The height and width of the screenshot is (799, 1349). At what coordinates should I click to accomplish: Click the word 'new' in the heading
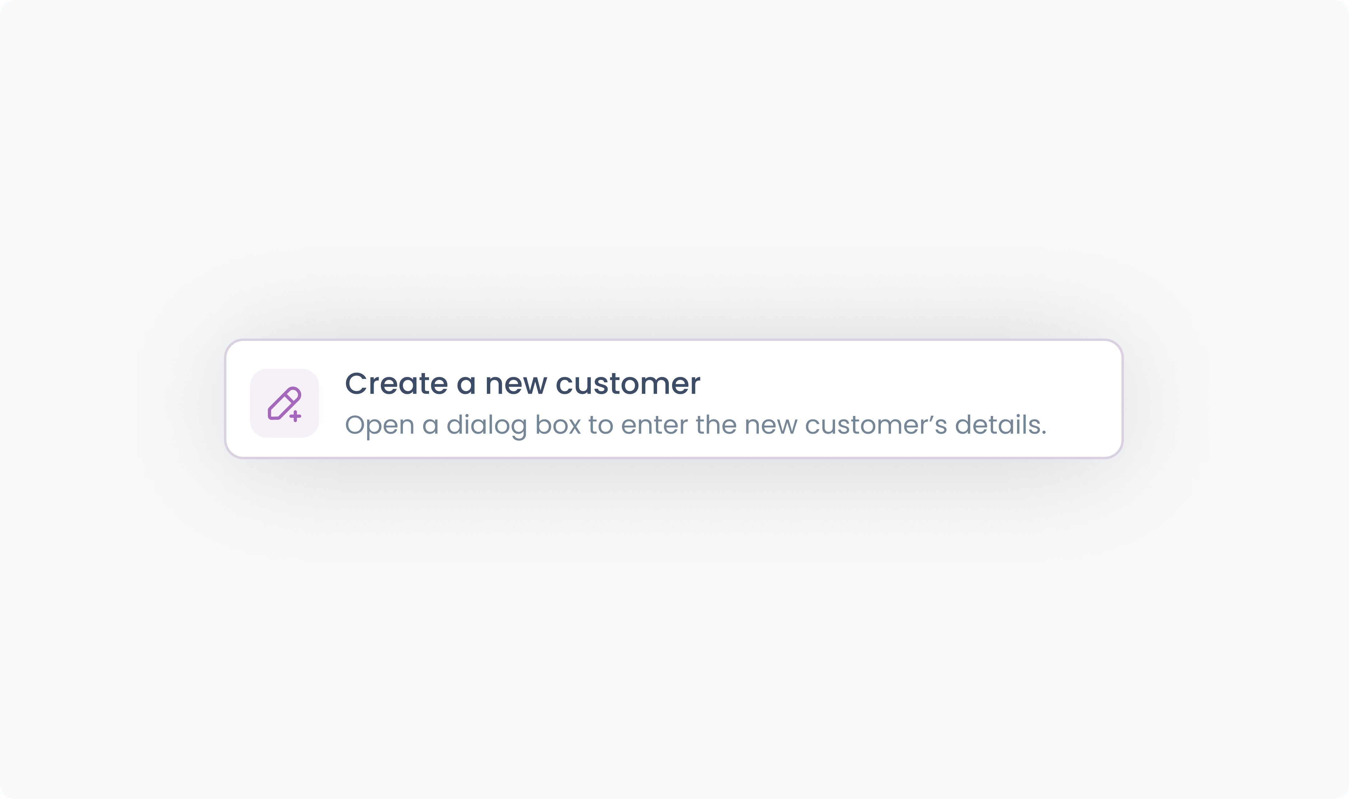[516, 385]
